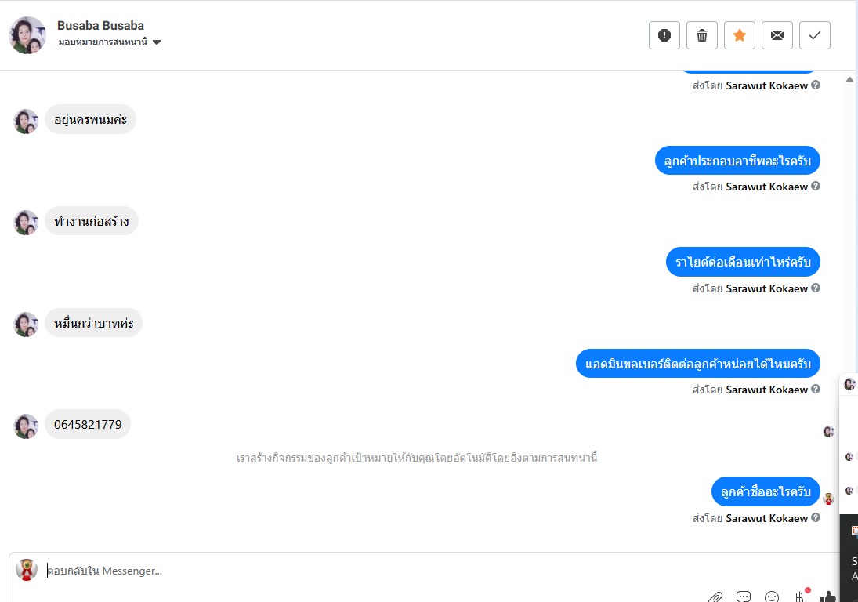Screen dimensions: 858x602
Task: Click customer avatar beside ทำงานก่อสร้าง message
Action: coord(26,223)
